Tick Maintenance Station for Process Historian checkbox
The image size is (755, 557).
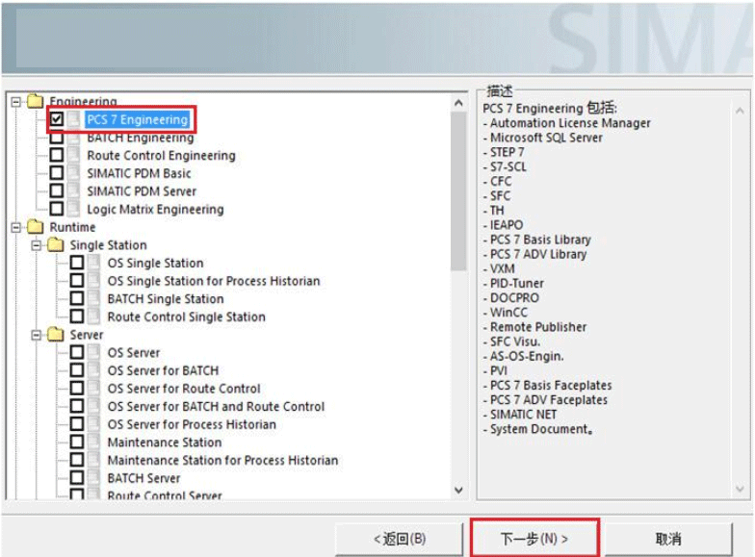77,460
